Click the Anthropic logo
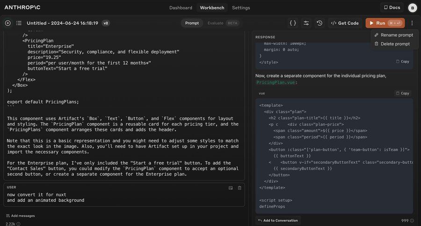The image size is (421, 226). [x=22, y=7]
